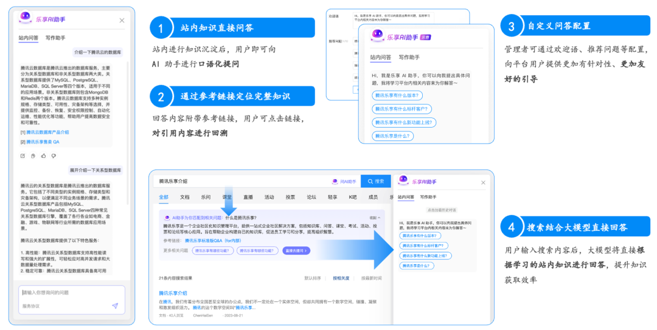
Task: Focus the 请输入你想询问的问题 input box
Action: (72, 299)
